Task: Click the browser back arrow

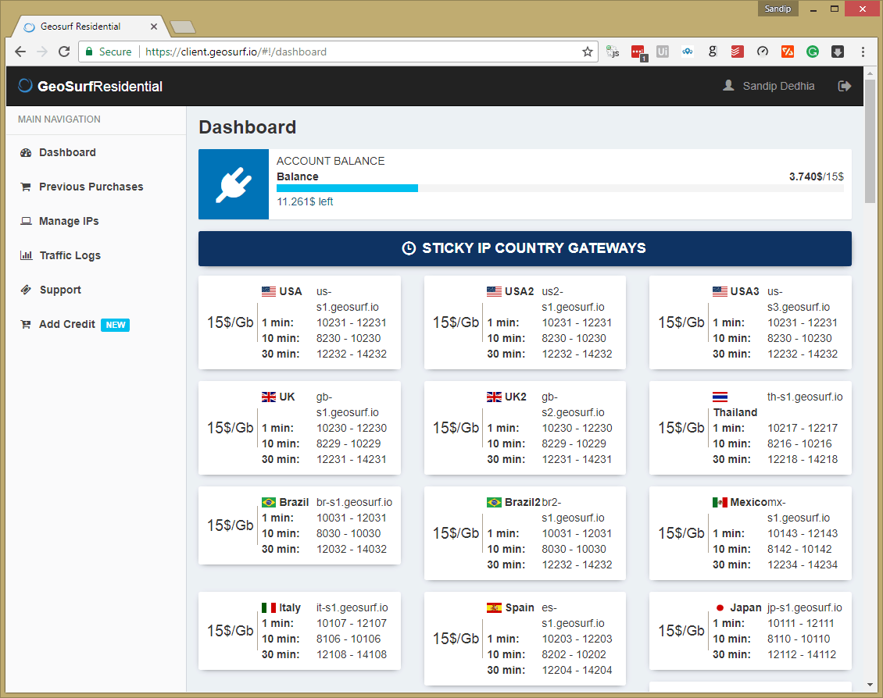Action: click(x=20, y=52)
